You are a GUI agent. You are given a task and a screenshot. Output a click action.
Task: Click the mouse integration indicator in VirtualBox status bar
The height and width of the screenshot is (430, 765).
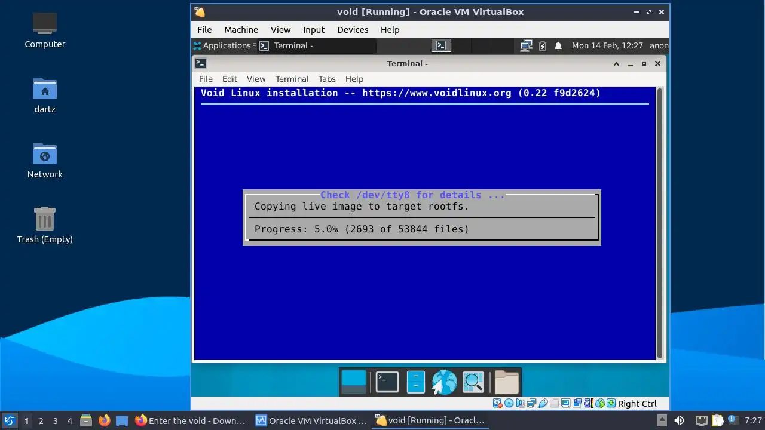pos(600,404)
